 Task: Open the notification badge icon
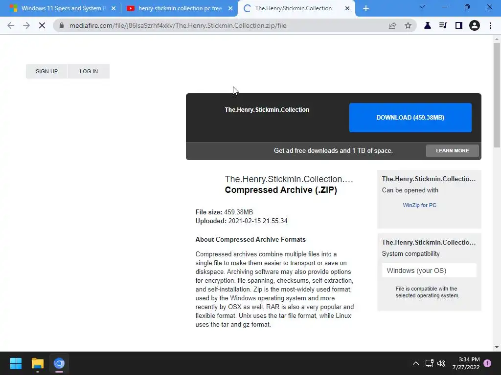point(487,363)
